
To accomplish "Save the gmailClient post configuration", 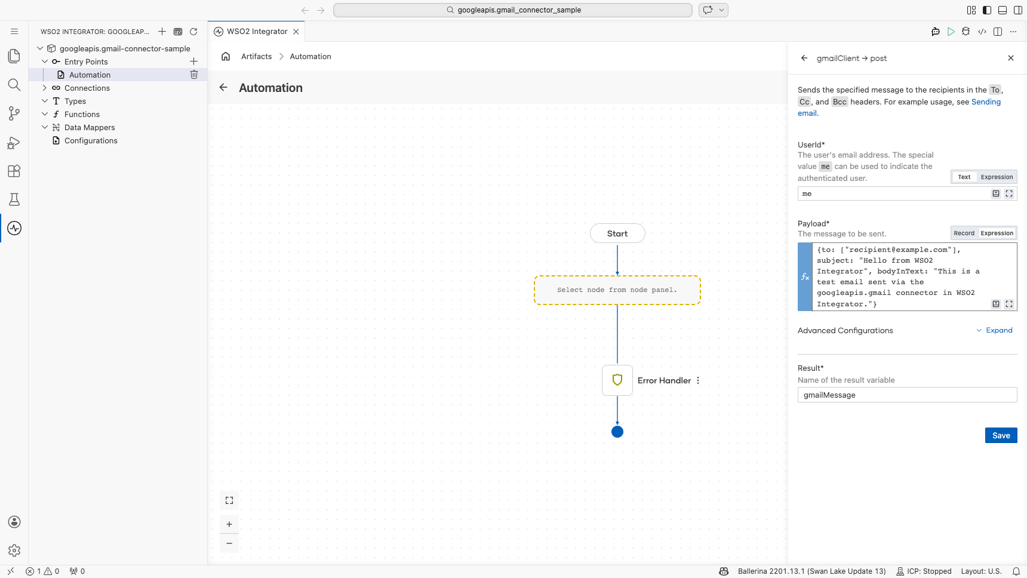I will [1001, 435].
